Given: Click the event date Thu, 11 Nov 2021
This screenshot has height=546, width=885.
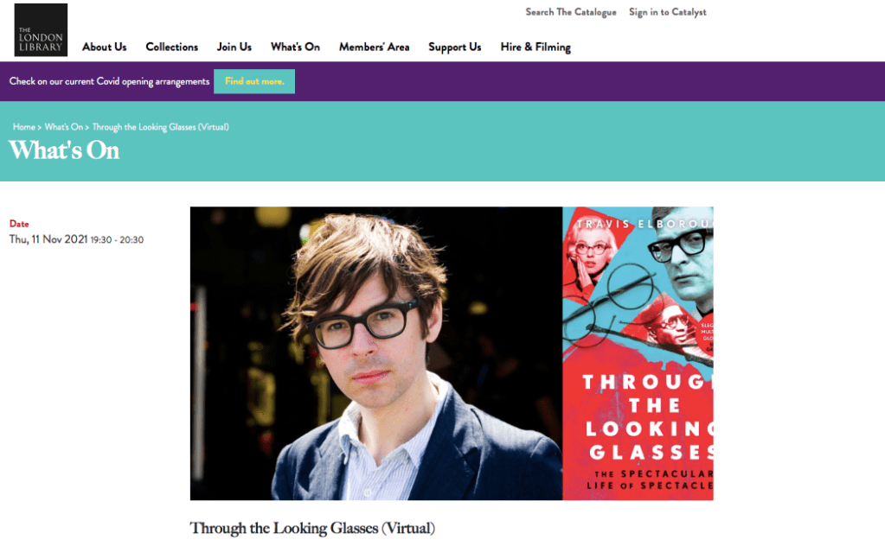Looking at the screenshot, I should click(x=48, y=239).
